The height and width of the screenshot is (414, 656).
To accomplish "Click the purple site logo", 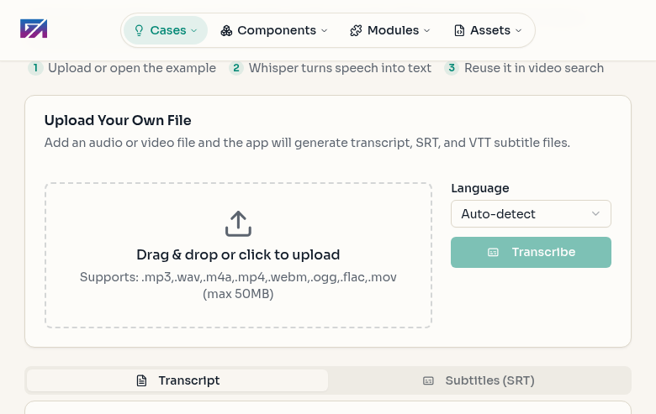I will (34, 29).
